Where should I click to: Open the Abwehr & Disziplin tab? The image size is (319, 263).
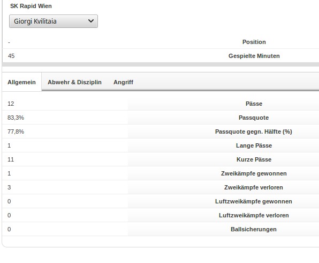74,82
